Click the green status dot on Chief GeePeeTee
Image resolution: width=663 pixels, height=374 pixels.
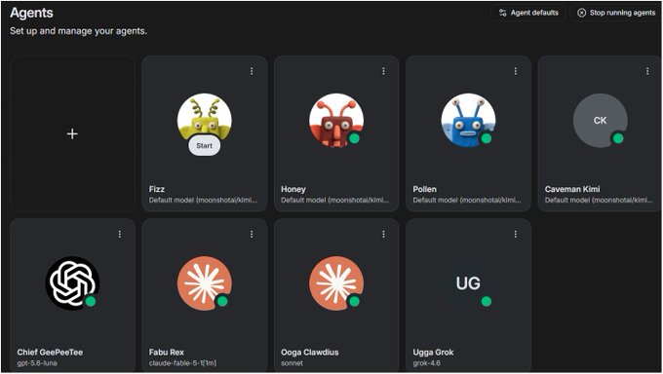click(91, 301)
